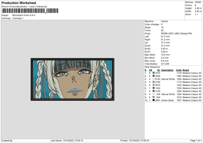
Task: Click stitches count '35292'
Action: point(198,2)
